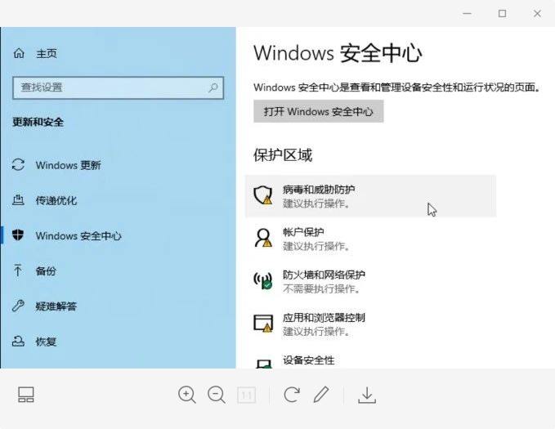Rotate the image clockwise
The width and height of the screenshot is (555, 429).
click(x=292, y=395)
